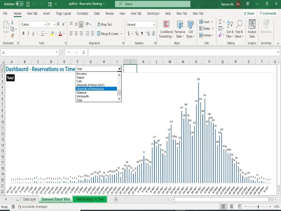Switch to the Formulas ribbon tab
281x211 pixels.
tap(82, 13)
